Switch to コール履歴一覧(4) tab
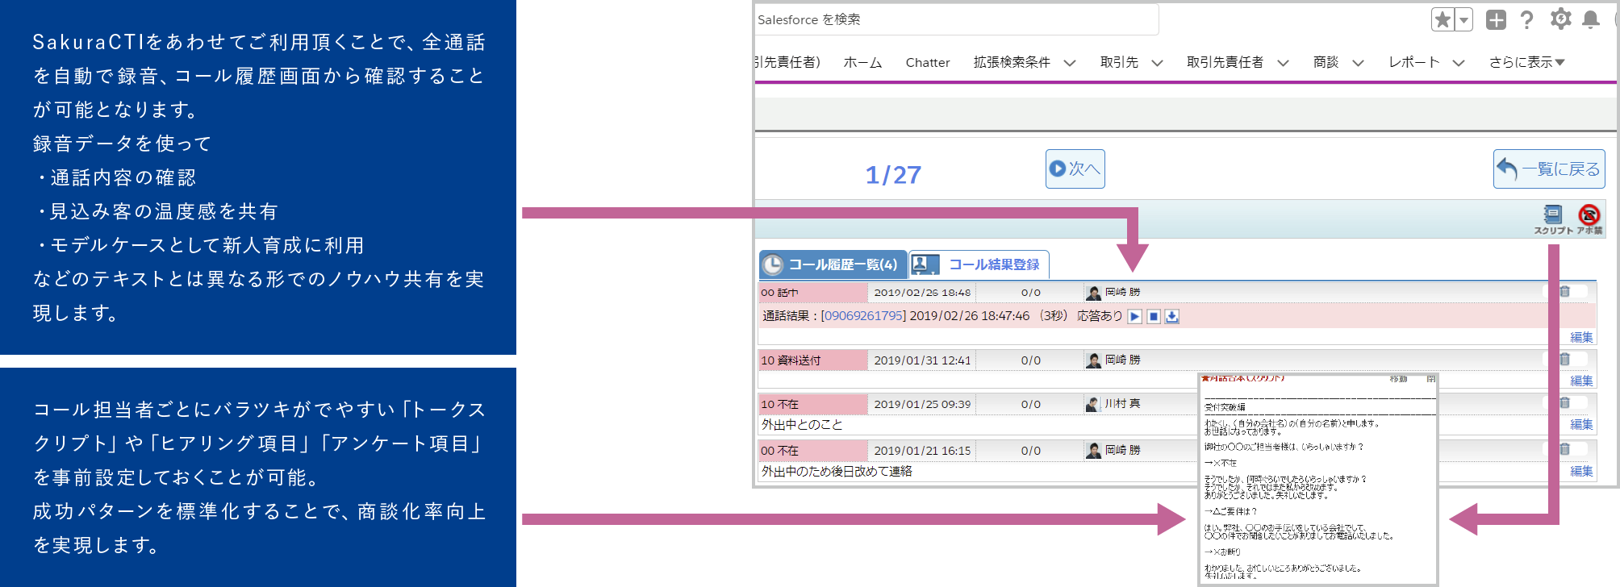Image resolution: width=1620 pixels, height=587 pixels. tap(833, 264)
